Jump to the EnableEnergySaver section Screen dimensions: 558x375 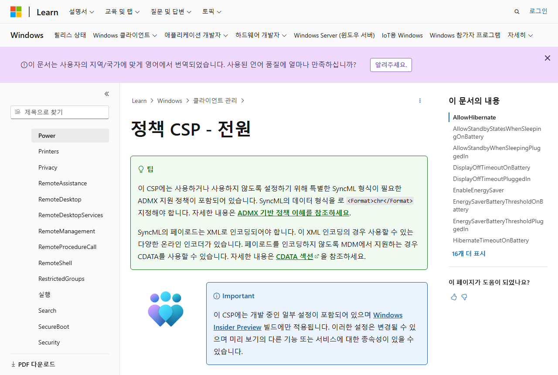[x=478, y=190]
